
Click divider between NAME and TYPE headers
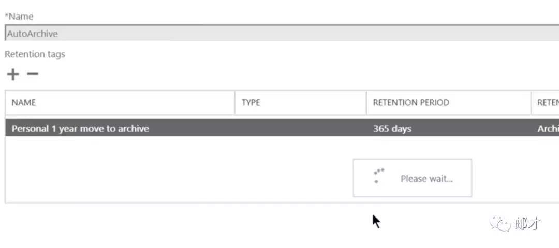point(235,102)
